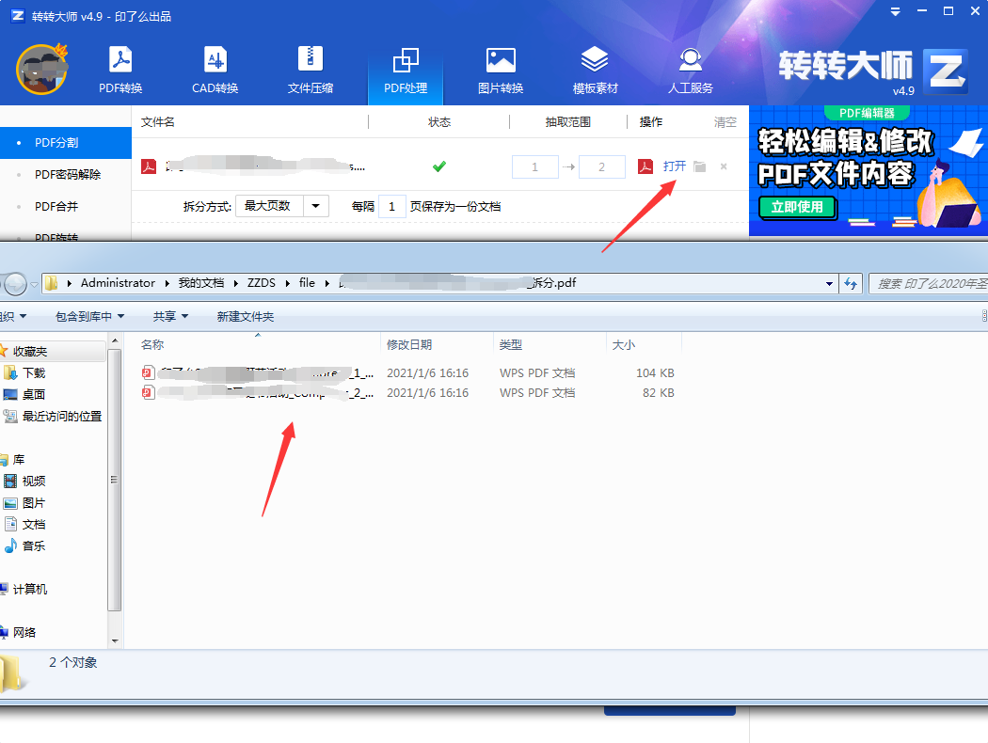Click 新建文件夹 in Explorer toolbar
This screenshot has width=988, height=743.
click(245, 316)
